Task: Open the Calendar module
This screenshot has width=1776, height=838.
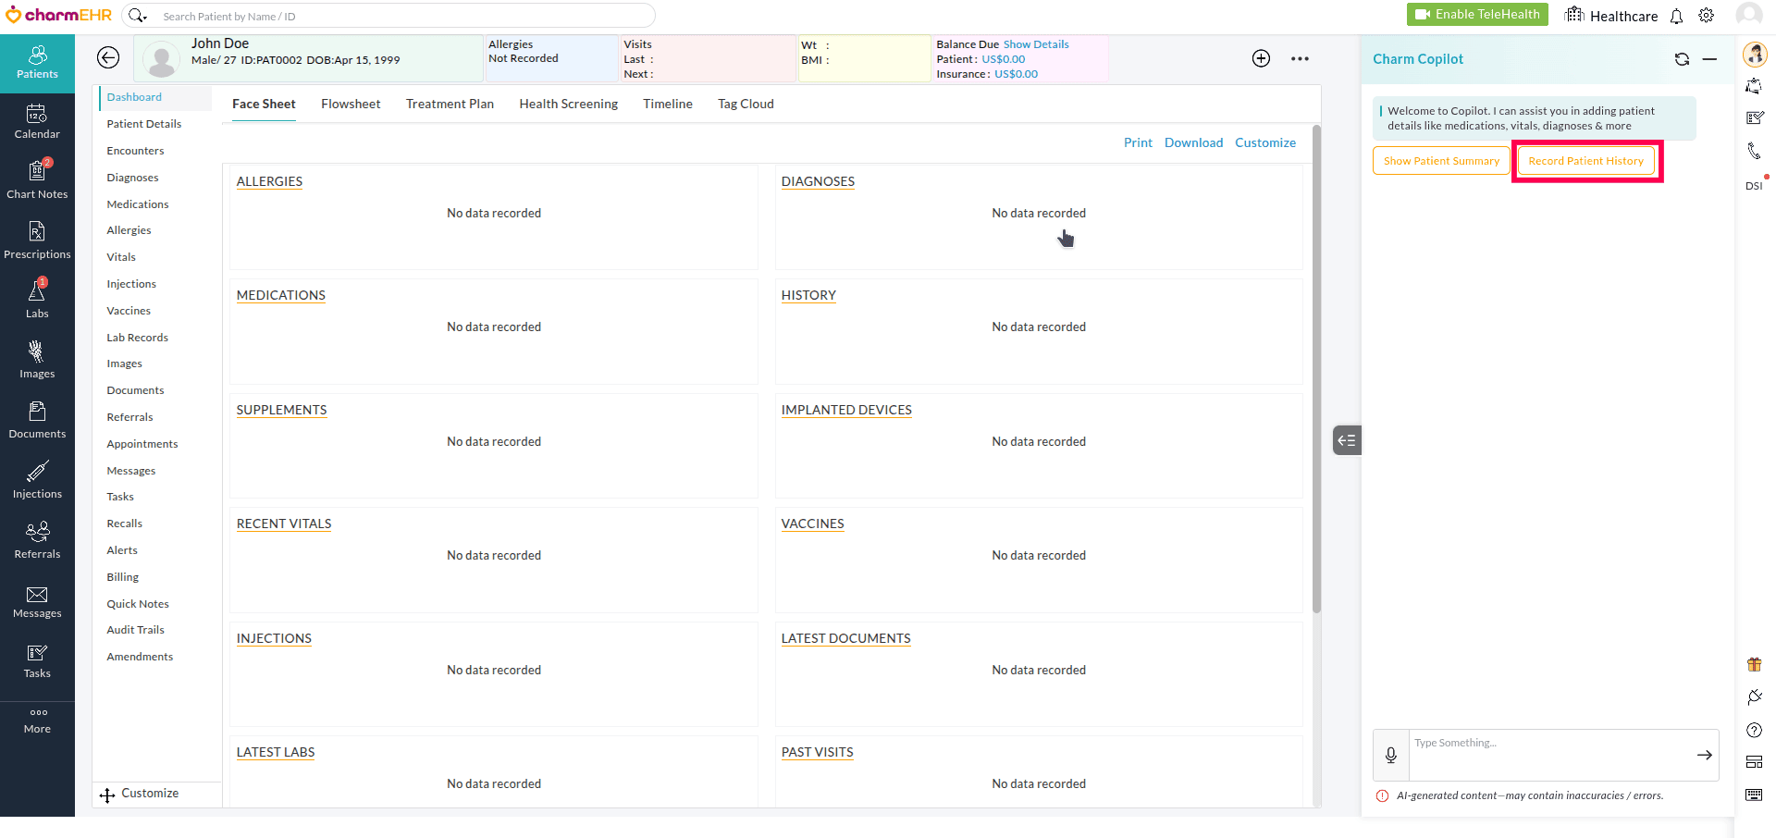Action: [37, 122]
